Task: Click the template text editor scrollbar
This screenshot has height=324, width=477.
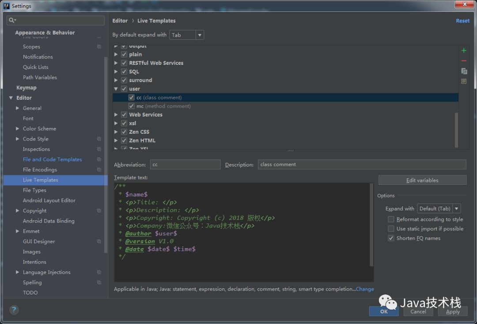Action: pyautogui.click(x=371, y=224)
